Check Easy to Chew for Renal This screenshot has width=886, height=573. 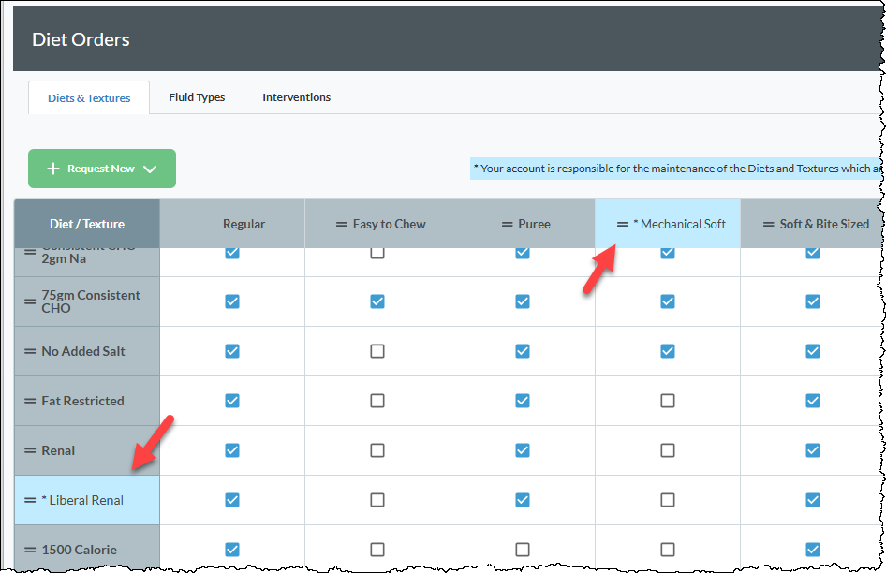click(x=377, y=451)
